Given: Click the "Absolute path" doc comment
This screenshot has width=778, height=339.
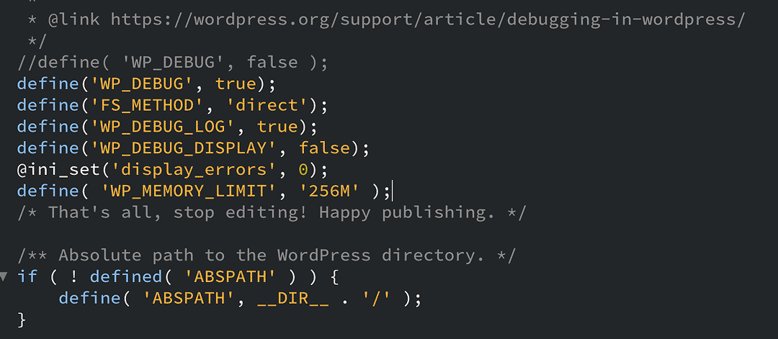Looking at the screenshot, I should [x=267, y=256].
